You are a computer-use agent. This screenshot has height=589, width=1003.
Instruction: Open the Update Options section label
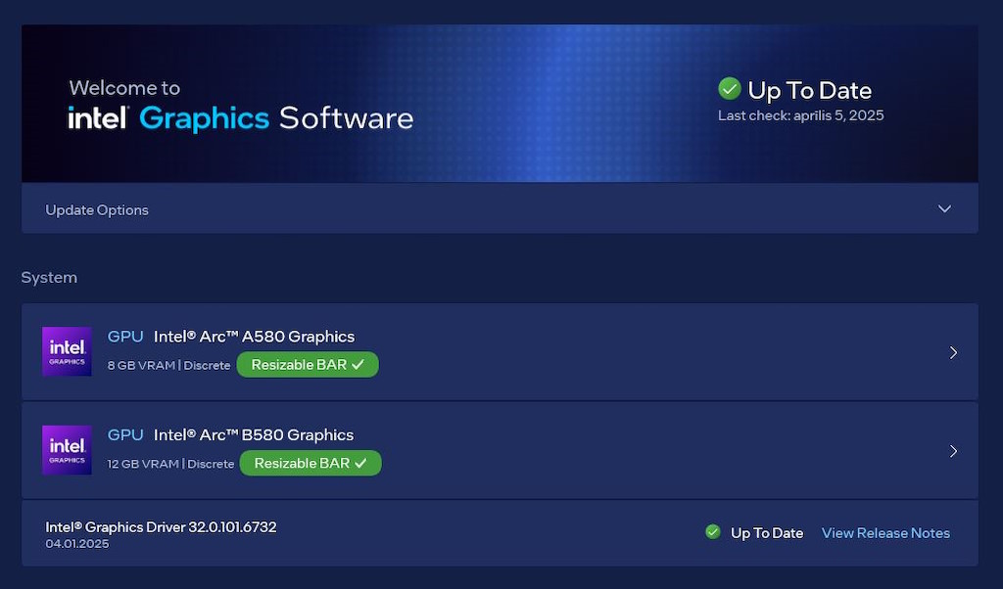coord(97,210)
